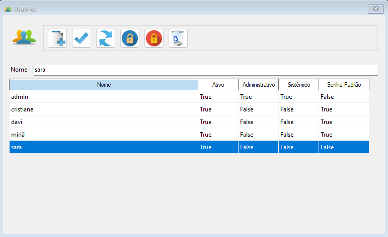Click the Sistêmico column header
The height and width of the screenshot is (237, 388).
(x=298, y=85)
